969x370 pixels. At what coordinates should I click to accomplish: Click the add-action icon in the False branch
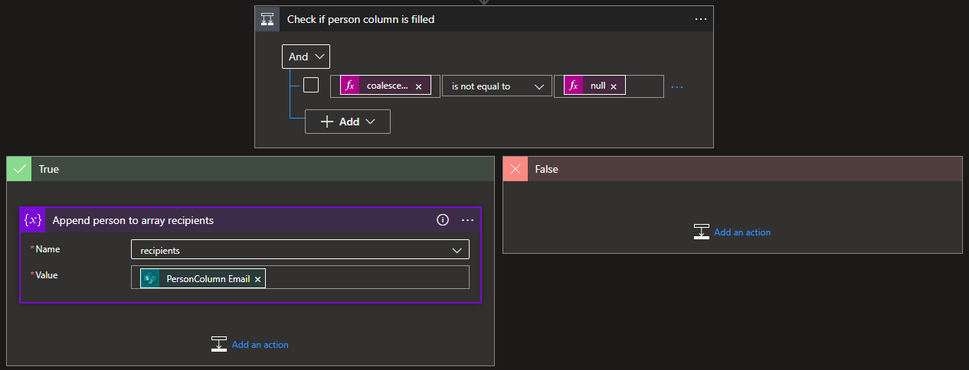pyautogui.click(x=701, y=232)
